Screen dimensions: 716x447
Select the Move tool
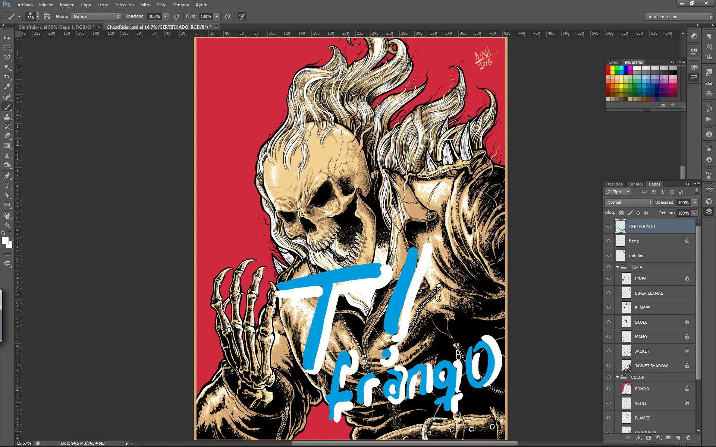tap(7, 38)
